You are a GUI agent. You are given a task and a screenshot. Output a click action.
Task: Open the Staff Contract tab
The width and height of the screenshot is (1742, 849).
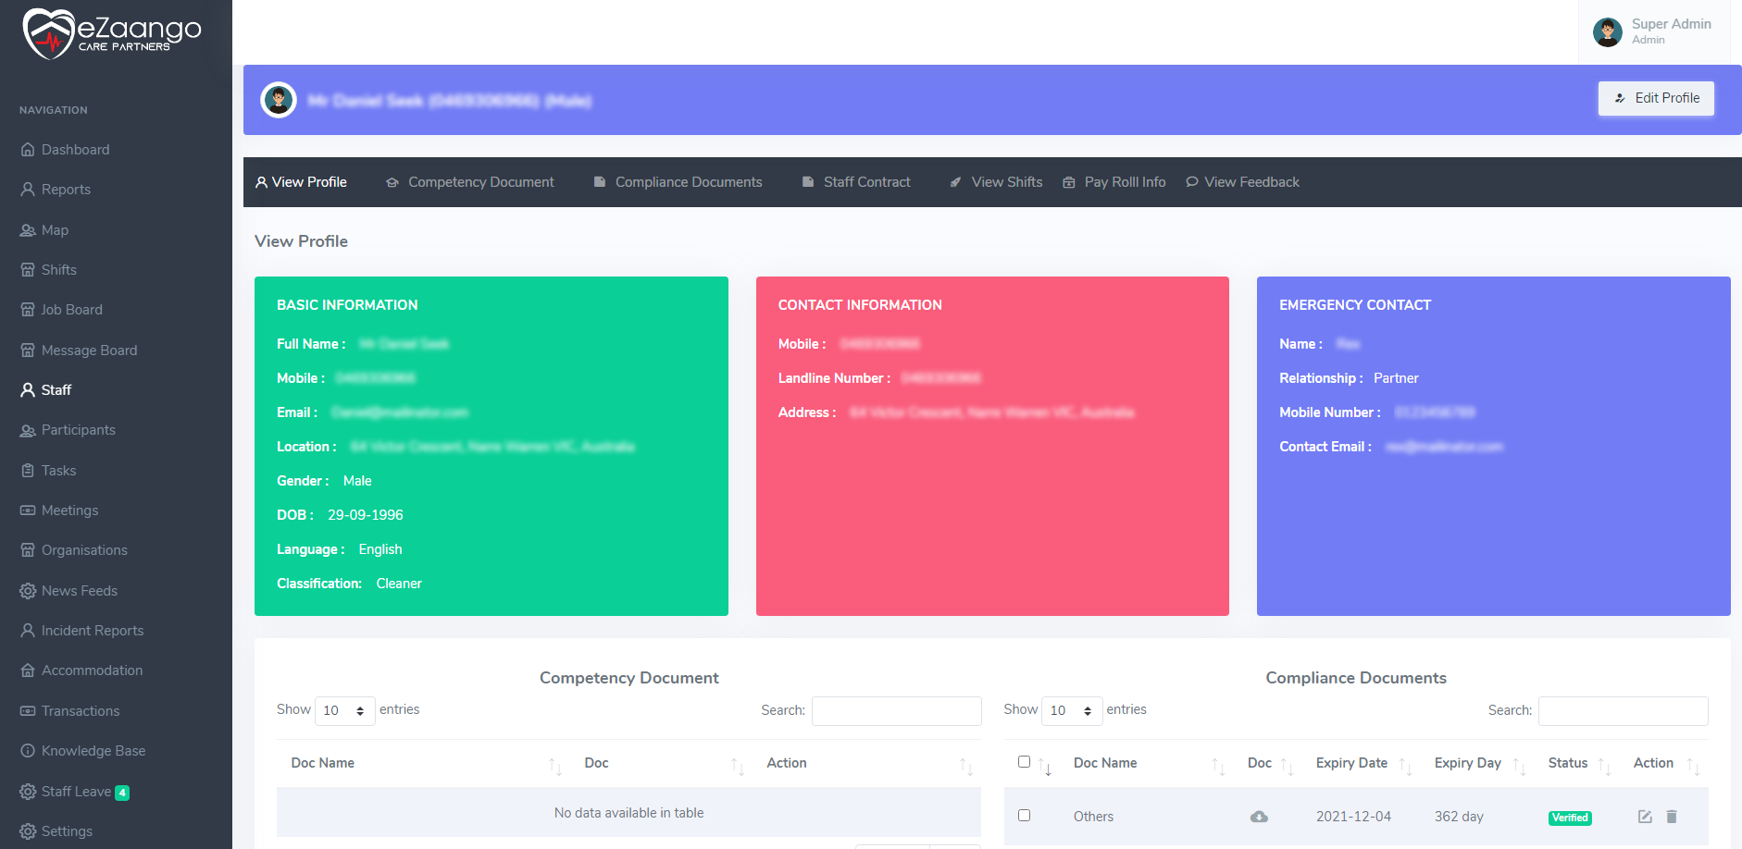866,181
